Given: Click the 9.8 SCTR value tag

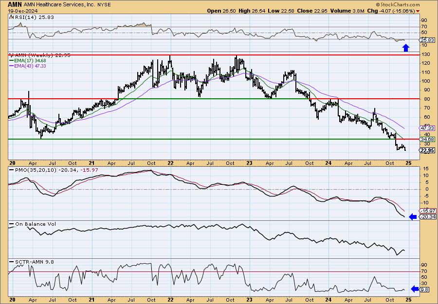Looking at the screenshot, I should [x=424, y=290].
